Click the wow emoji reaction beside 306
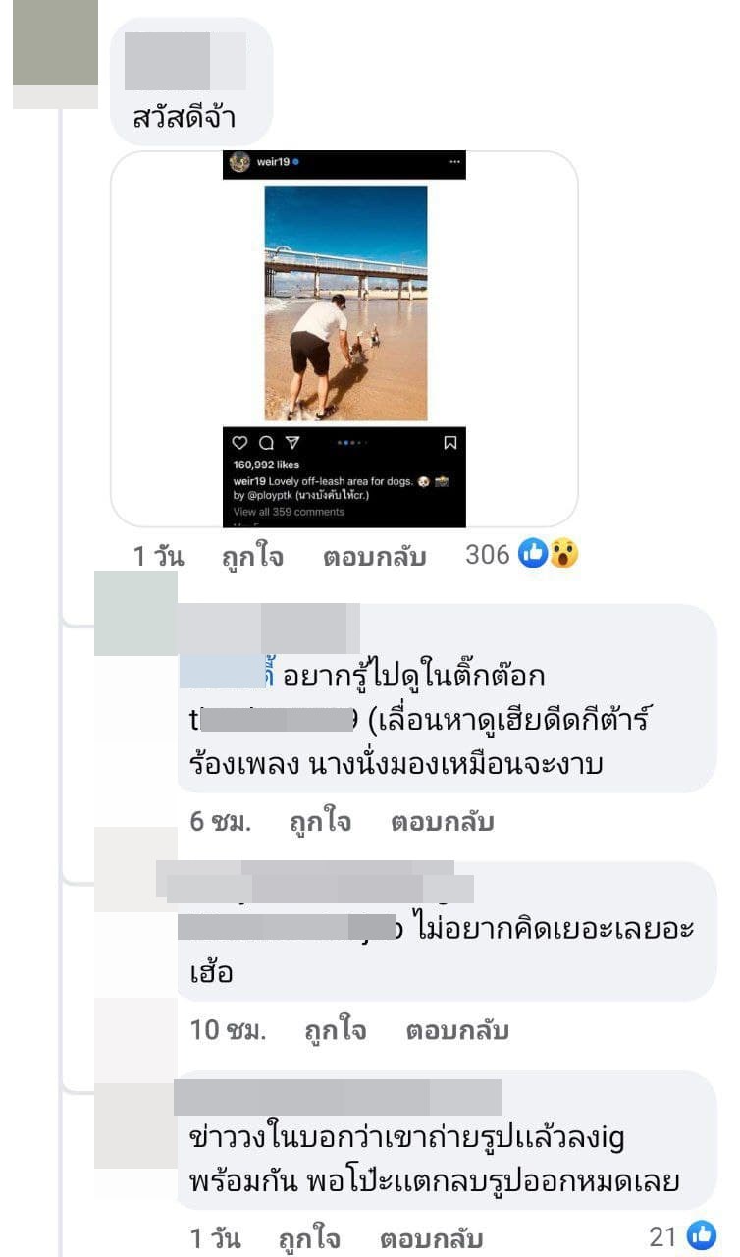Image resolution: width=740 pixels, height=1257 pixels. [562, 555]
